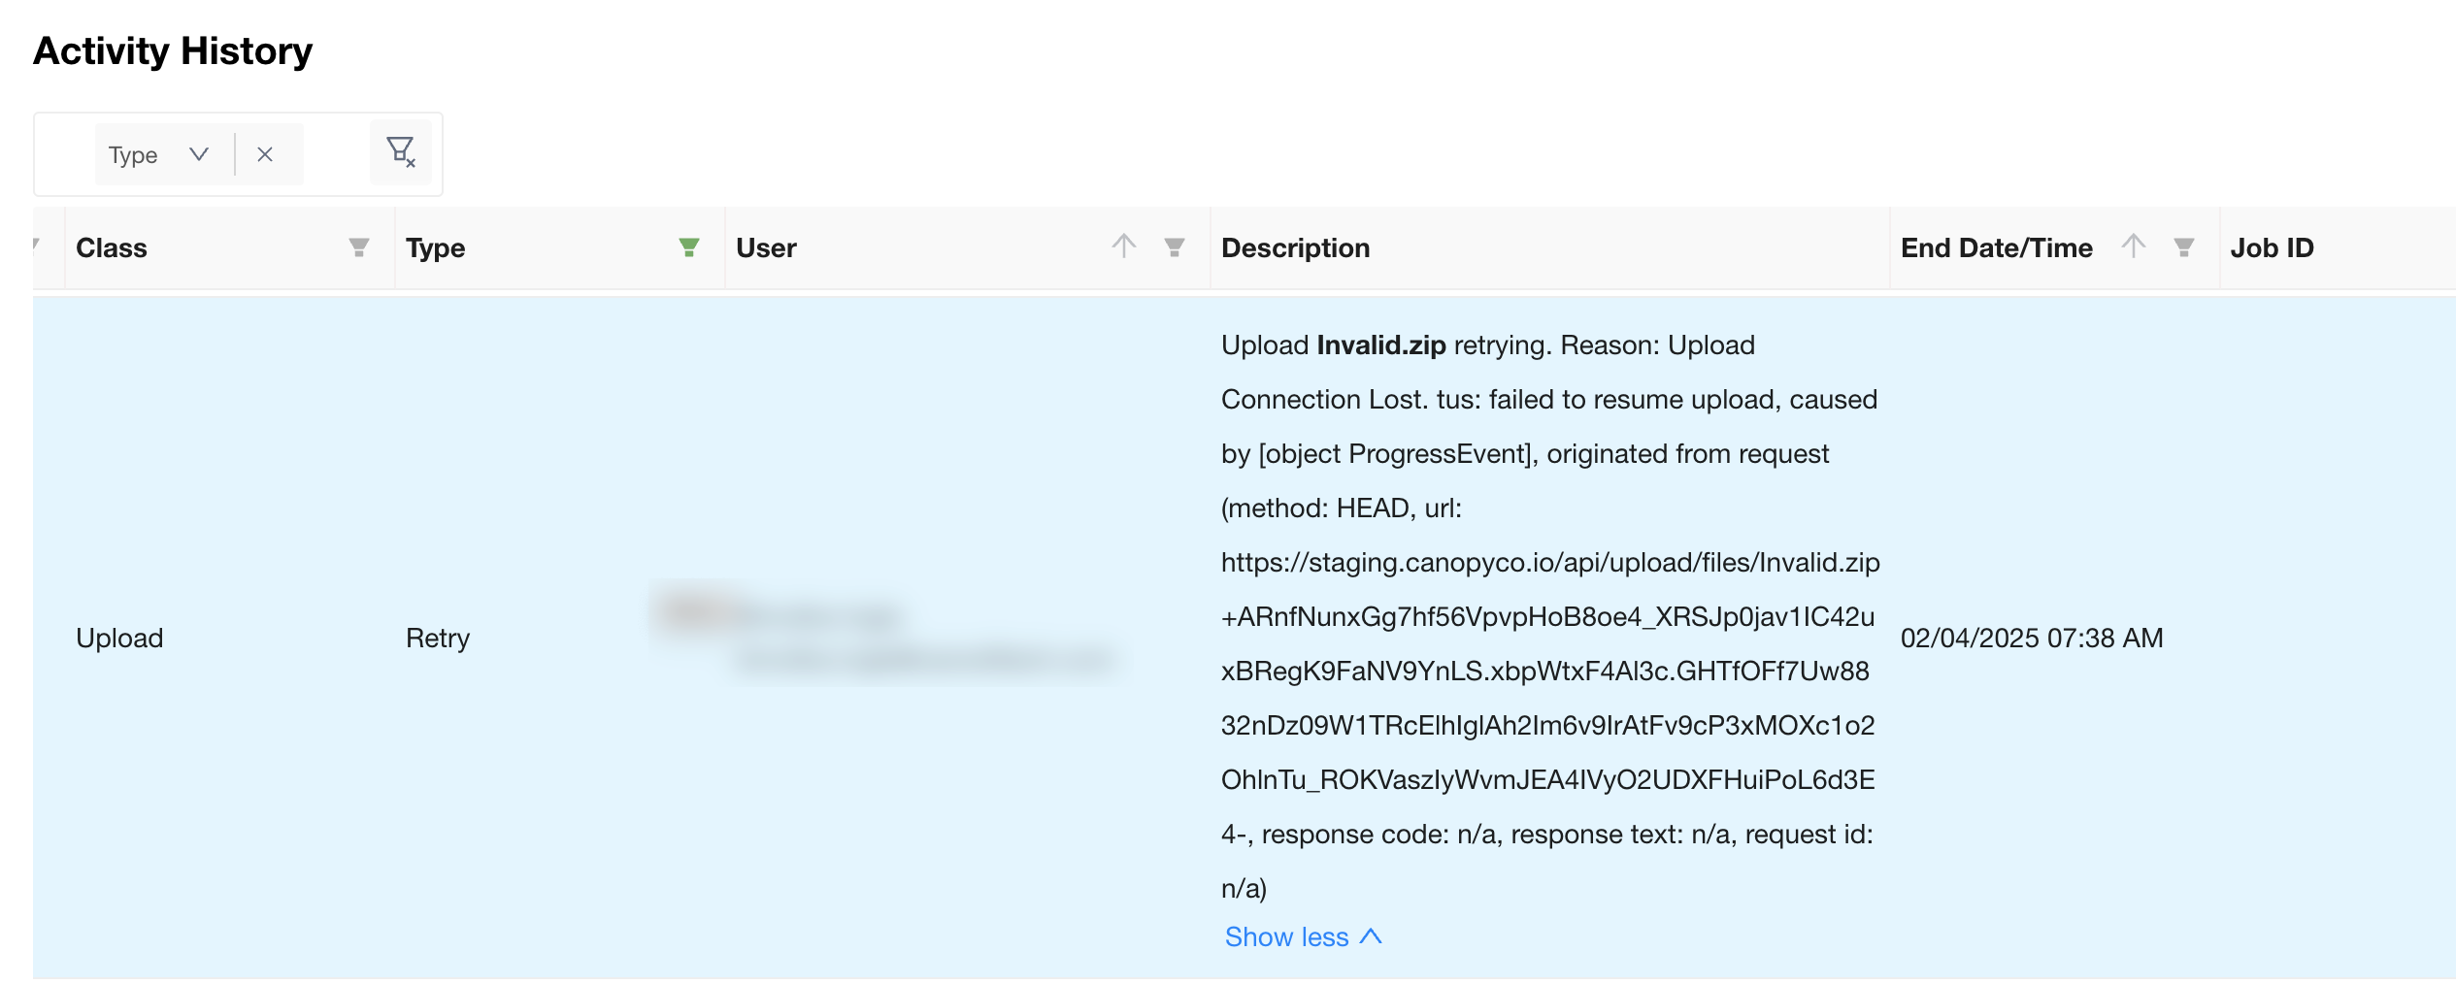Click the Type column header label
Image resolution: width=2456 pixels, height=984 pixels.
tap(435, 247)
